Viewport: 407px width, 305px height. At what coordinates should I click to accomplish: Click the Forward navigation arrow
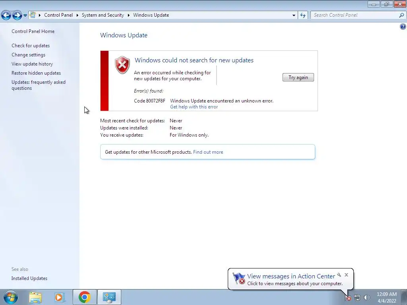[17, 15]
